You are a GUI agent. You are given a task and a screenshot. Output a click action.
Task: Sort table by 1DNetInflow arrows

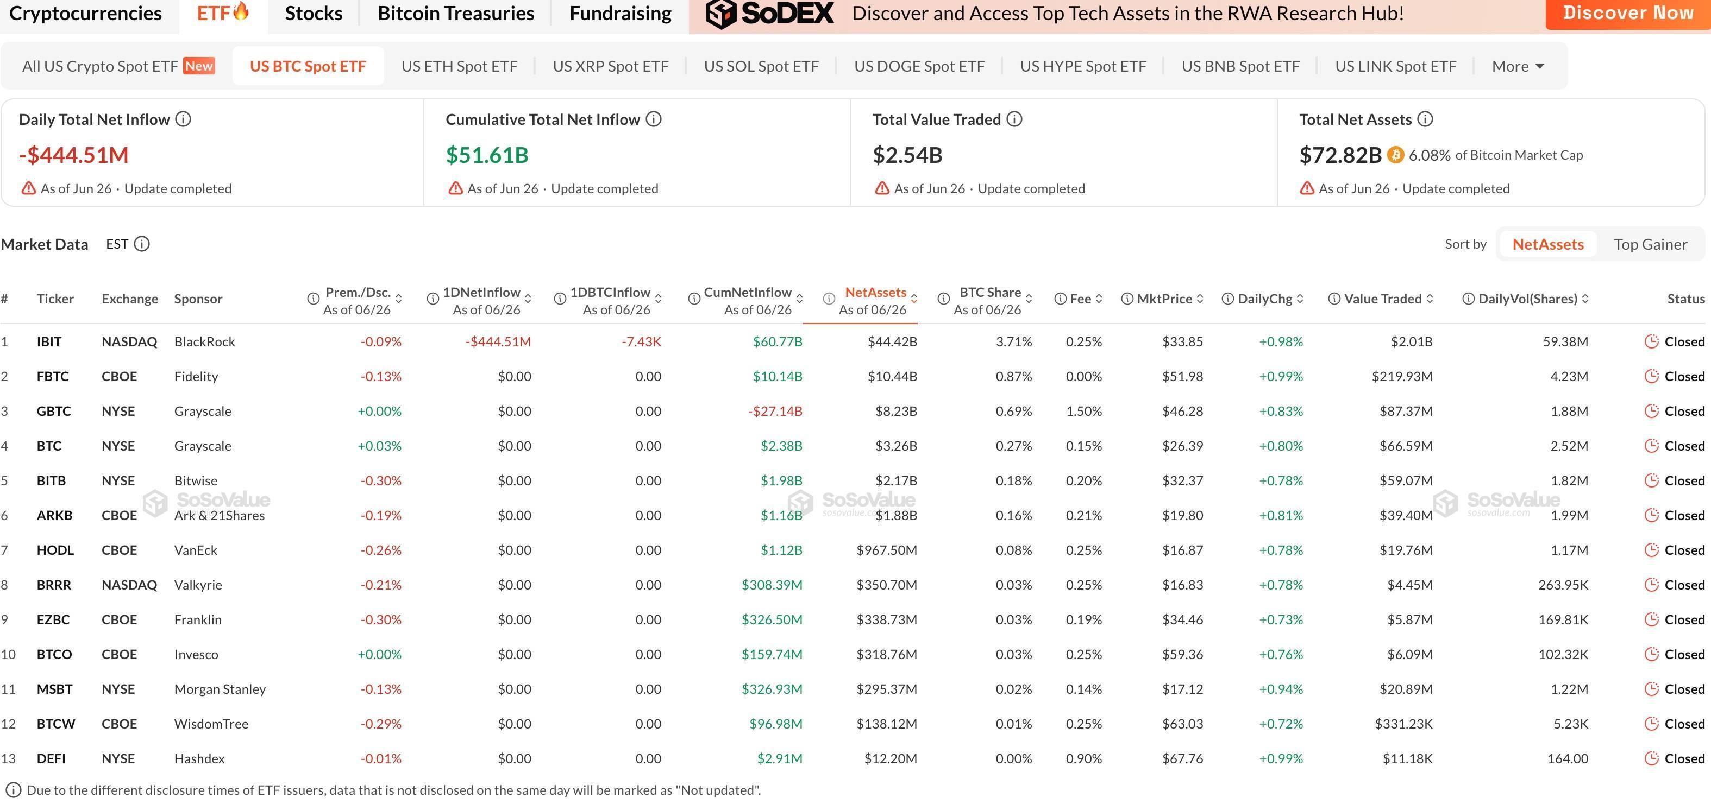tap(528, 299)
